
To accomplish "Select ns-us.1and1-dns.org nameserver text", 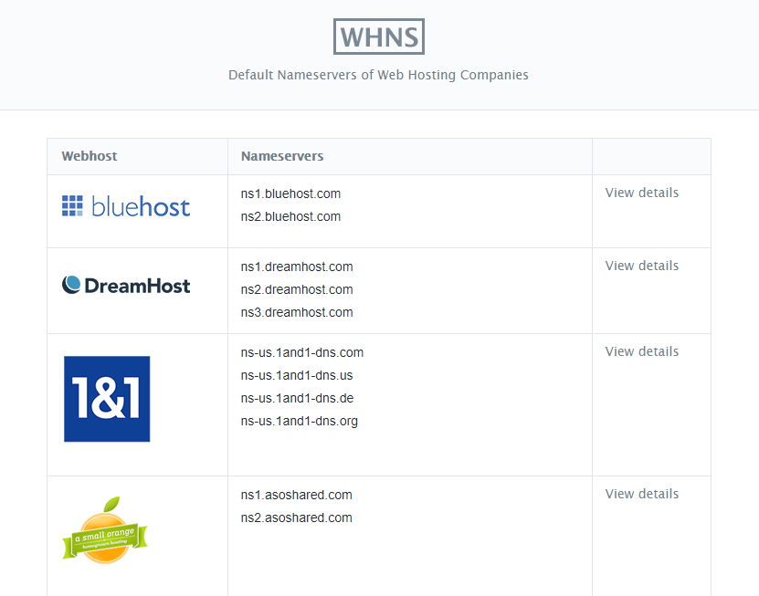I will click(x=299, y=421).
